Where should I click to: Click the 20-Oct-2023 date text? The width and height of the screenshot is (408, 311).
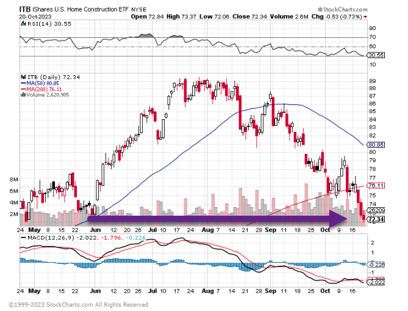[35, 16]
